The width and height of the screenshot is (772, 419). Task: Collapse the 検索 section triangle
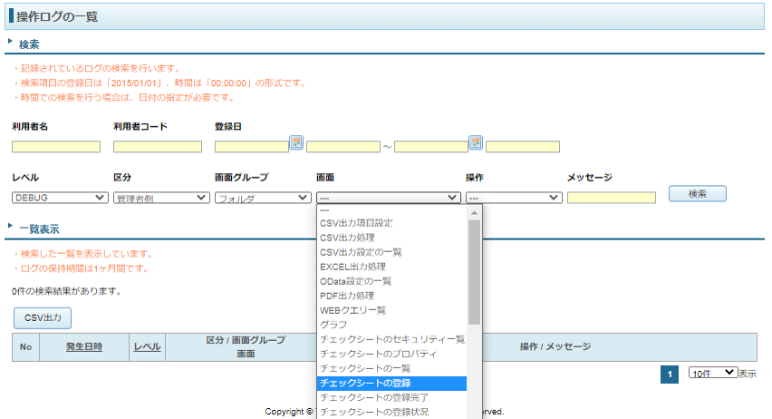click(x=10, y=42)
